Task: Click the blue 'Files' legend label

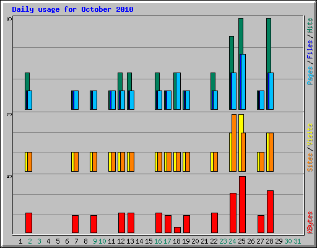Action: coord(310,50)
